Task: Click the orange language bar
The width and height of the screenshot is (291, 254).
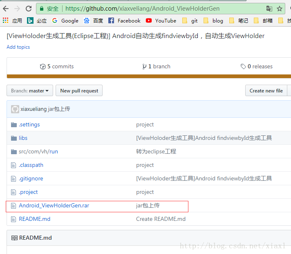Action: coord(149,76)
